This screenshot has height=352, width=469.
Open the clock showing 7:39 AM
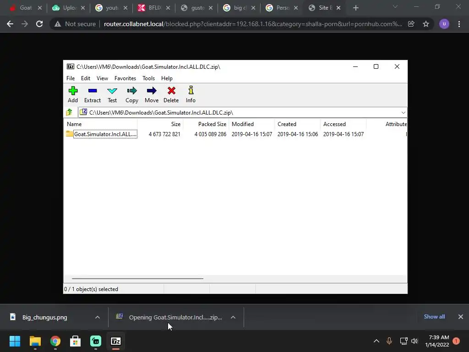[x=437, y=341]
